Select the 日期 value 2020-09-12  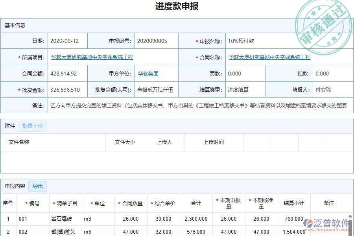65,41
